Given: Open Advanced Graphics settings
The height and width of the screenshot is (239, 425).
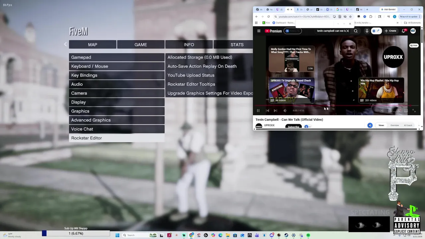Looking at the screenshot, I should [x=117, y=120].
